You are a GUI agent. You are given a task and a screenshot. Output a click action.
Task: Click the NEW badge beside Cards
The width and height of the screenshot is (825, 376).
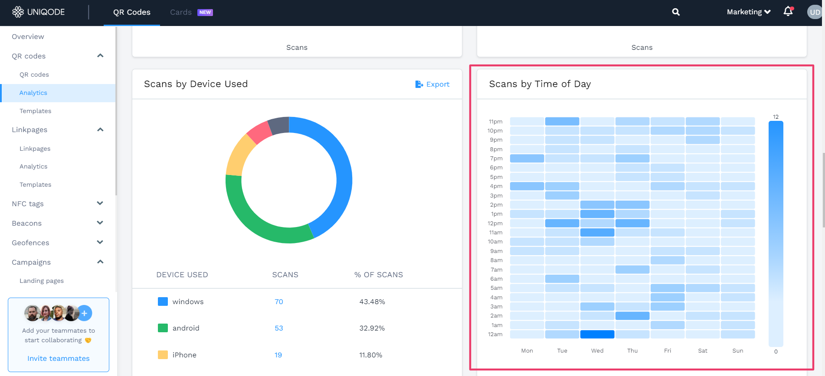[205, 12]
